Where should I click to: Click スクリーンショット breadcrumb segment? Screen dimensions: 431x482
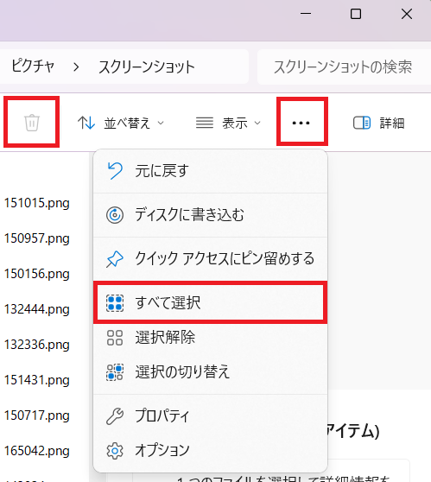tap(146, 67)
